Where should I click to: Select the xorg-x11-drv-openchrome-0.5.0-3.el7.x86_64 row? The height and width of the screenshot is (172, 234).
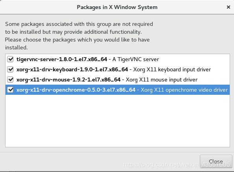coord(118,90)
